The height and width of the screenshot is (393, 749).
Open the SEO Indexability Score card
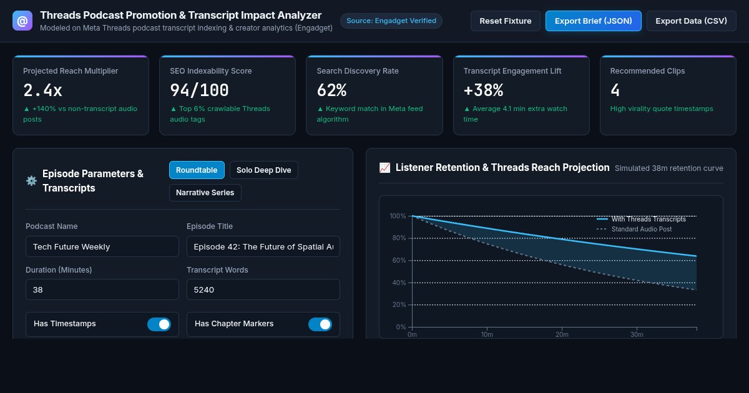tap(228, 95)
